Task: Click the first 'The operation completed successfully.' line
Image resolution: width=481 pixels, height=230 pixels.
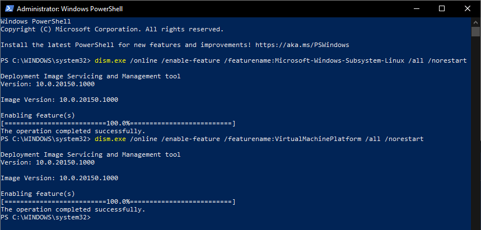Action: [73, 130]
